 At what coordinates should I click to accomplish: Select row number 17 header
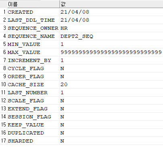click(x=4, y=141)
